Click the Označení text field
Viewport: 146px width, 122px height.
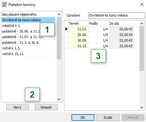[117, 15]
